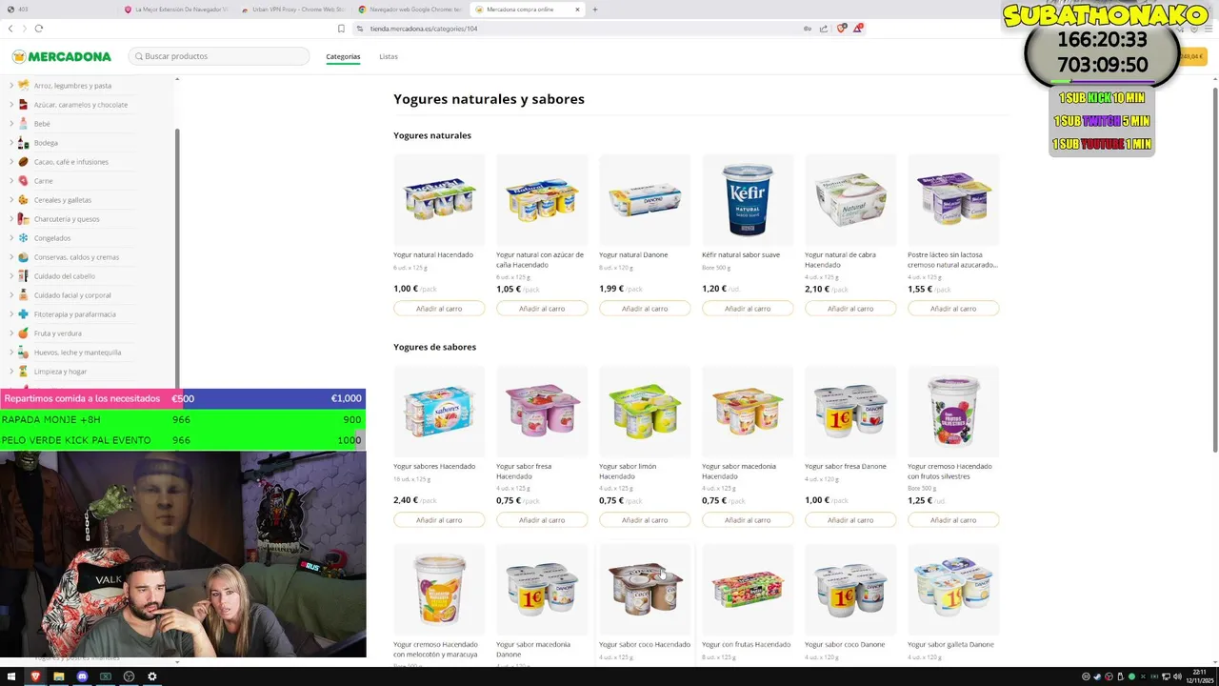Click the Carne meat icon
1219x686 pixels.
pyautogui.click(x=23, y=181)
